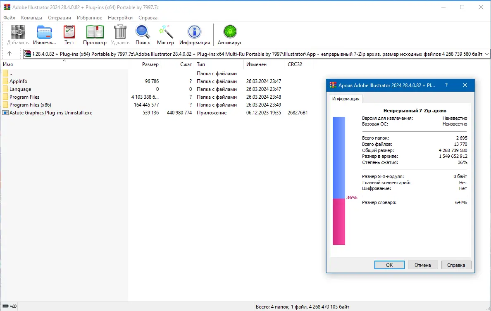Image resolution: width=491 pixels, height=311 pixels.
Task: Open Поиск magnifier tool
Action: (143, 32)
